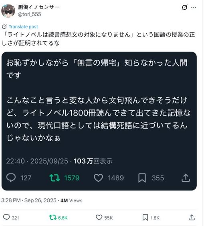The width and height of the screenshot is (208, 226).
Task: Click the Translate post link
Action: pos(23,27)
